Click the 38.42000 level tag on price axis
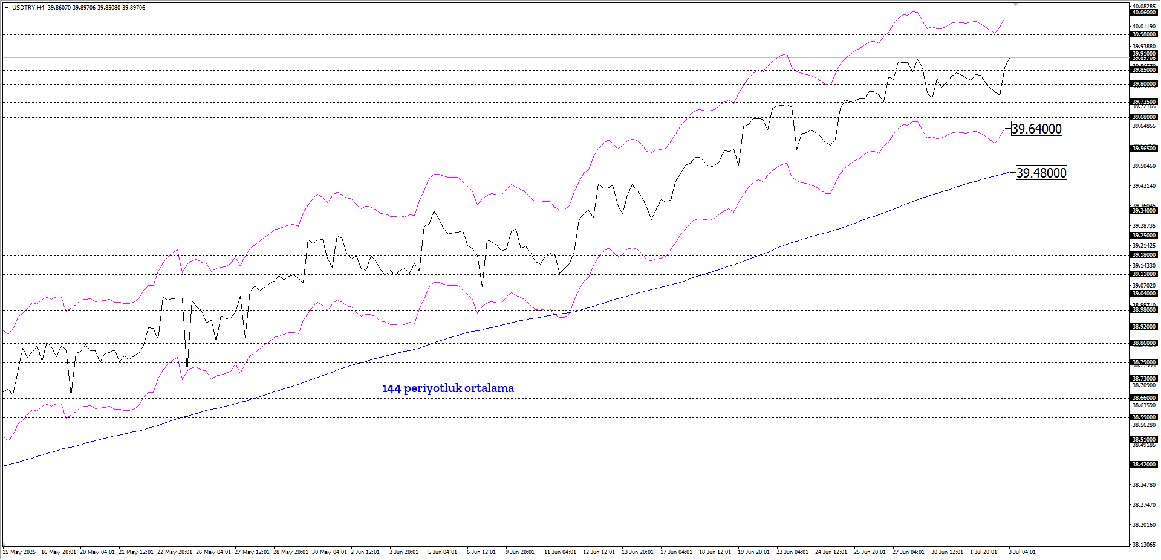The height and width of the screenshot is (560, 1161). click(1144, 465)
